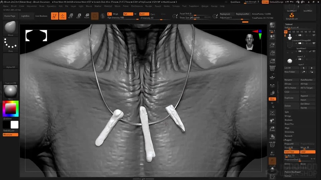Toggle the orange Zadd button
This screenshot has height=180, width=321.
tap(144, 14)
